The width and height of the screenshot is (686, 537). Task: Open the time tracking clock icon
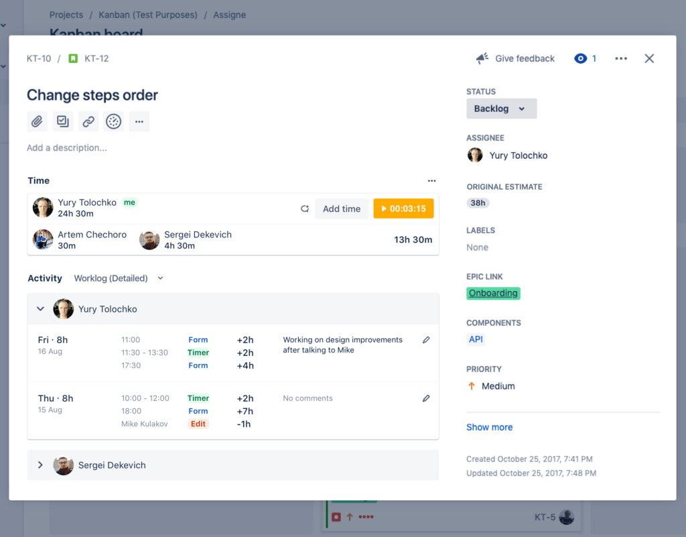coord(113,121)
